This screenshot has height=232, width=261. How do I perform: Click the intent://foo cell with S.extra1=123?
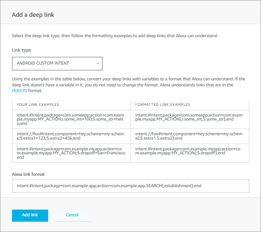click(71, 136)
